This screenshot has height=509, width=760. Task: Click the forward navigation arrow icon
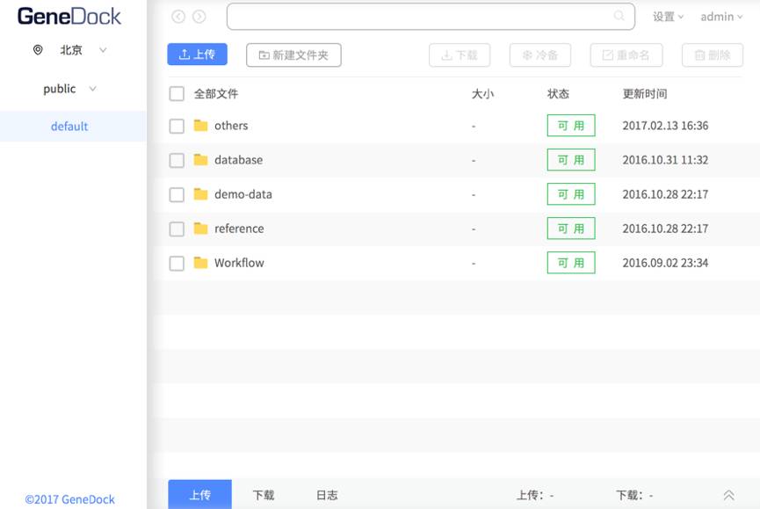(x=199, y=17)
